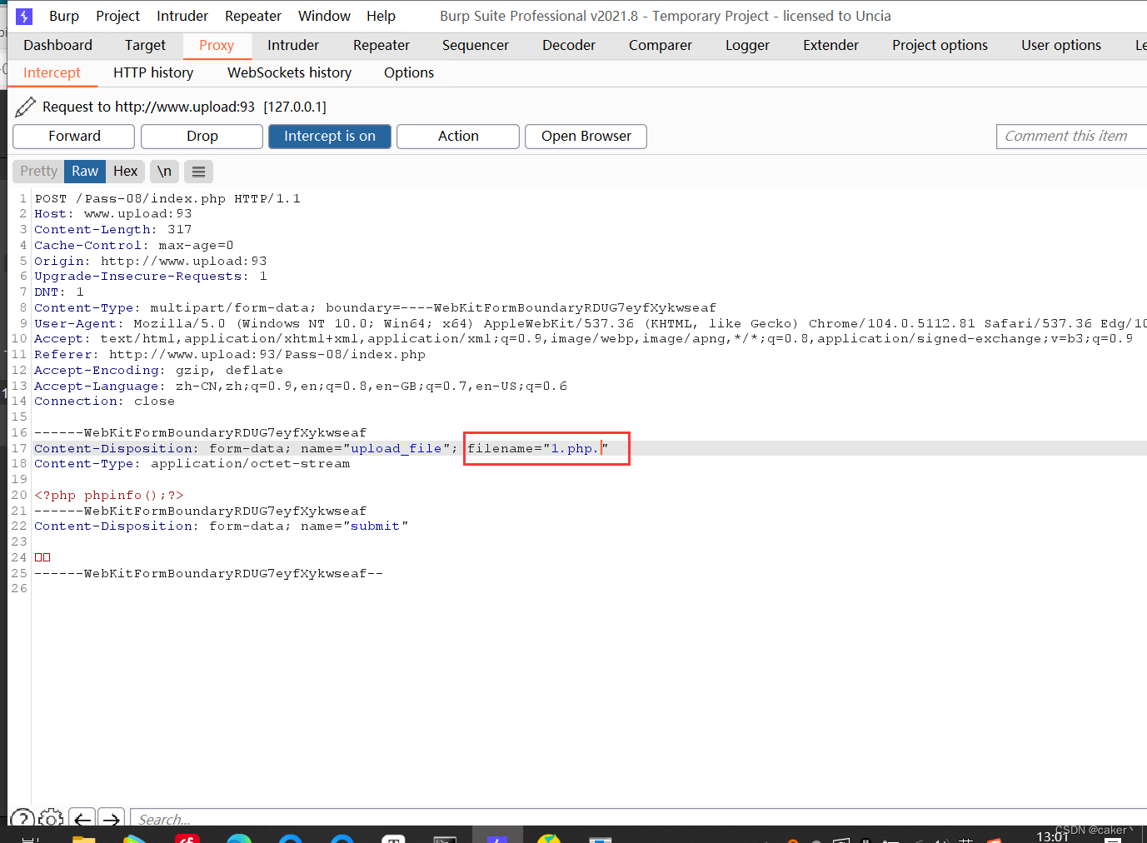
Task: Open the HTTP history sub-tab
Action: 153,73
